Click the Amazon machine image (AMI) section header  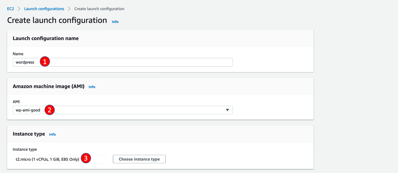click(49, 86)
